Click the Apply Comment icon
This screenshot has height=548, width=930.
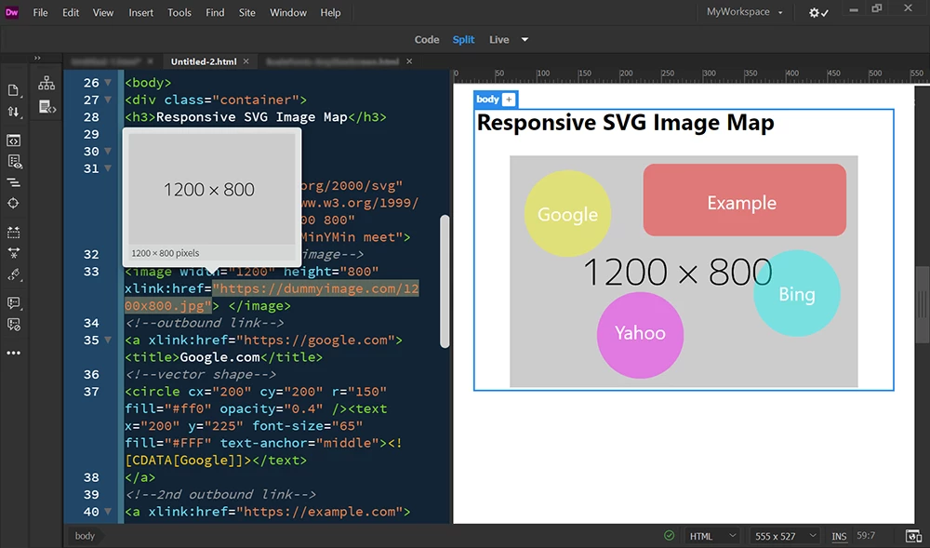13,303
